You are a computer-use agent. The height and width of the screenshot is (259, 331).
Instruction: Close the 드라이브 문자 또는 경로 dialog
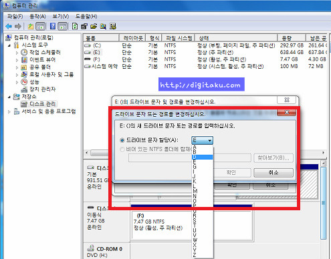click(287, 112)
